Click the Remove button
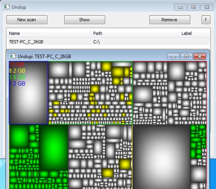 pos(170,20)
